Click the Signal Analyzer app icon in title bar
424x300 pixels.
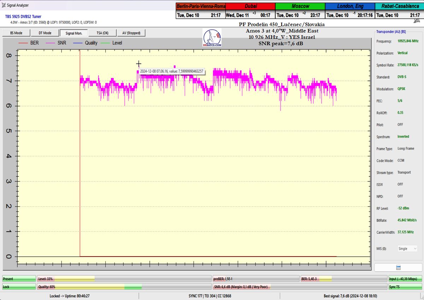click(4, 5)
